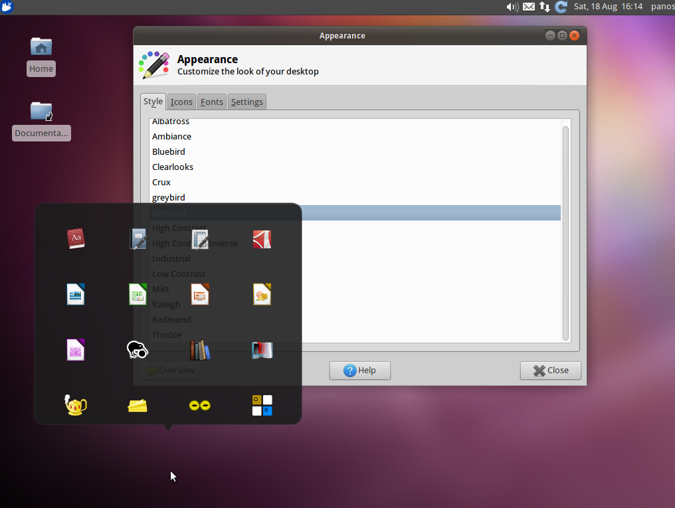675x508 pixels.
Task: Launch LibreOffice Calc green spreadsheet icon
Action: pyautogui.click(x=138, y=295)
